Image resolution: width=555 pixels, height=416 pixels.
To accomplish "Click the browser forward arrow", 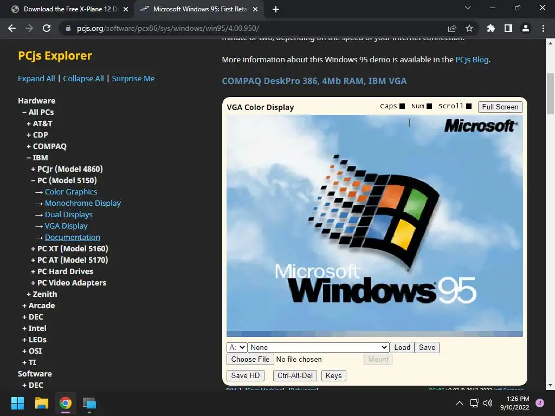I will pyautogui.click(x=29, y=28).
